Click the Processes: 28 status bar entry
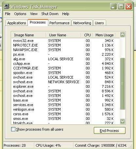The width and height of the screenshot is (136, 149). (x=15, y=145)
